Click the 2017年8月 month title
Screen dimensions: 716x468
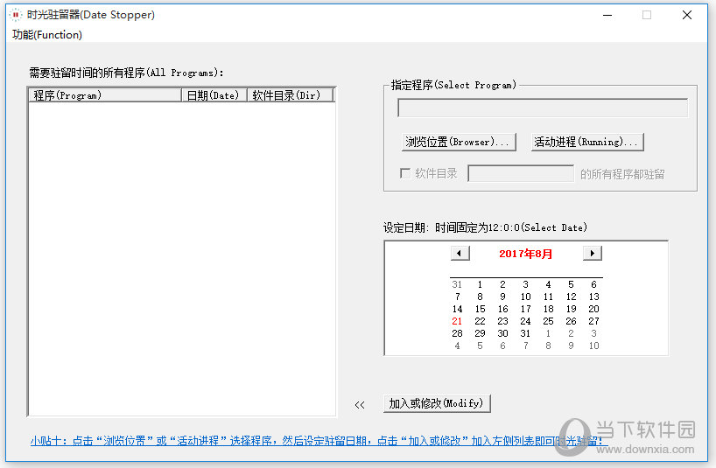(525, 254)
